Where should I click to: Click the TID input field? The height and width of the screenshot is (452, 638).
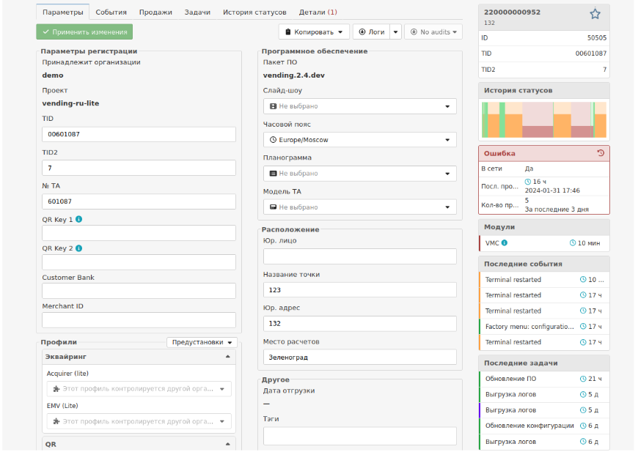(x=139, y=134)
